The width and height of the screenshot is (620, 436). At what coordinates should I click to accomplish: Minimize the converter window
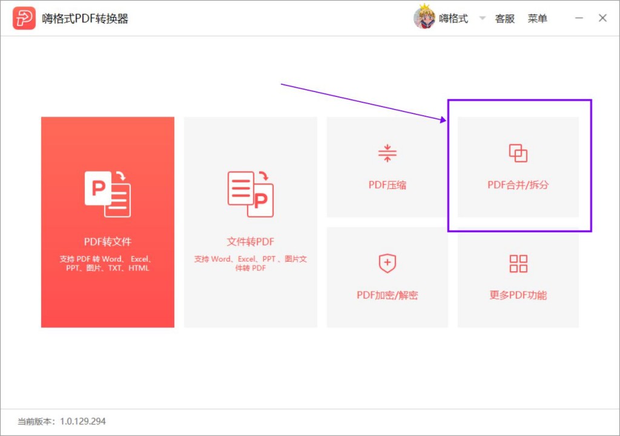[579, 18]
